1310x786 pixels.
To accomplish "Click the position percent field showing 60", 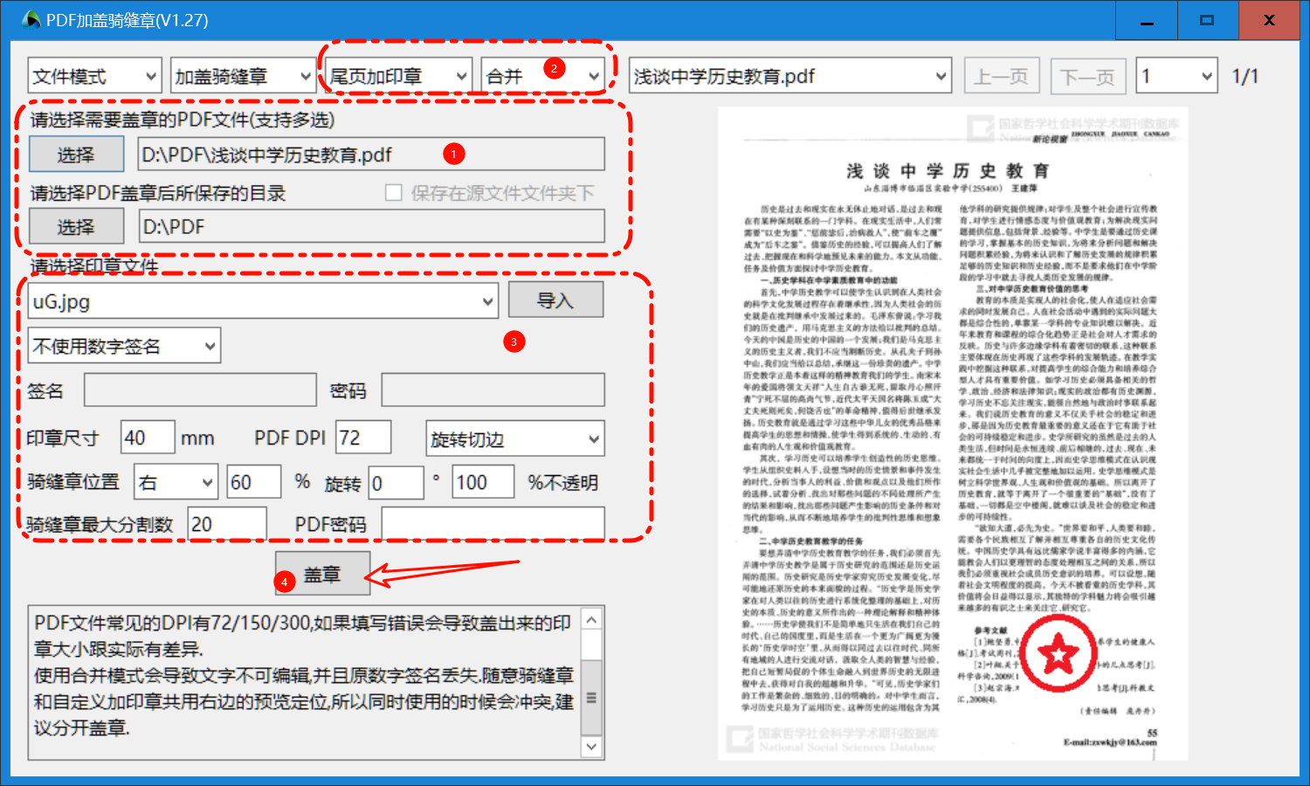I will click(254, 482).
